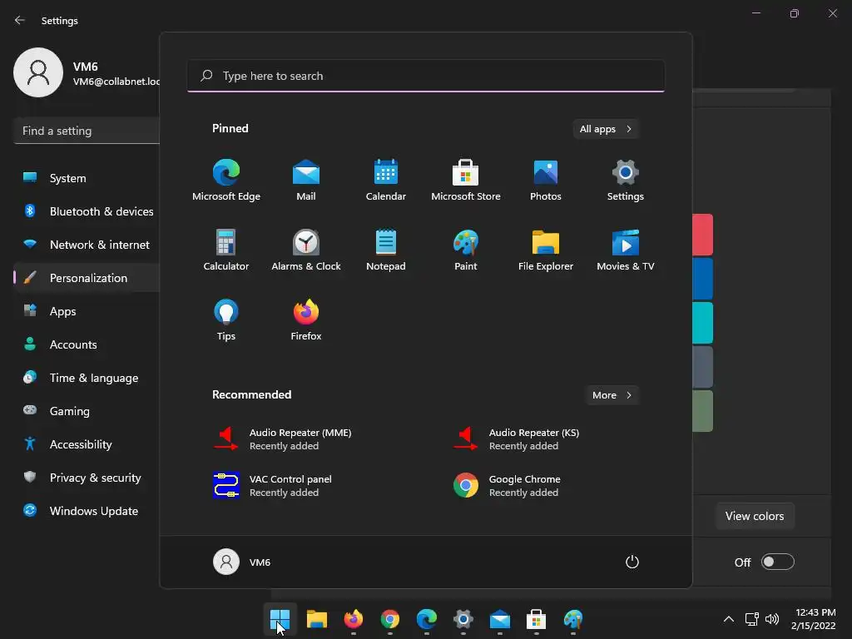The height and width of the screenshot is (639, 852).
Task: Go to System settings
Action: click(x=68, y=178)
